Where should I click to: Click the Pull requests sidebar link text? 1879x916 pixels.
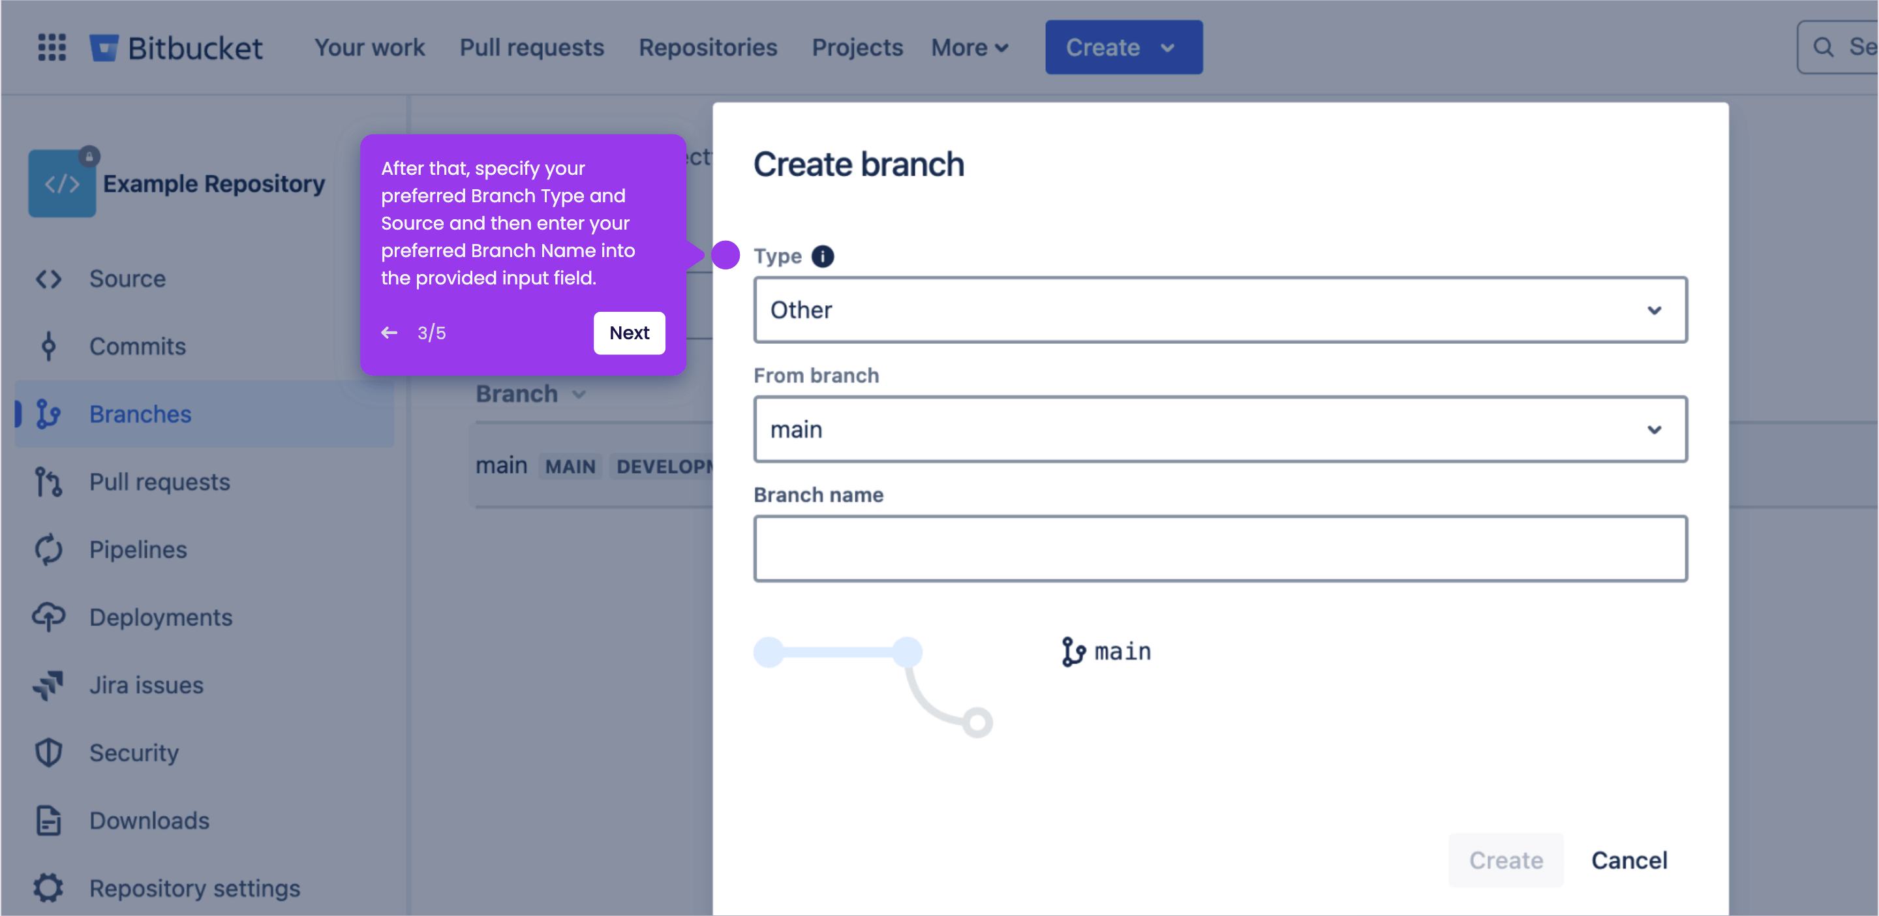coord(160,482)
